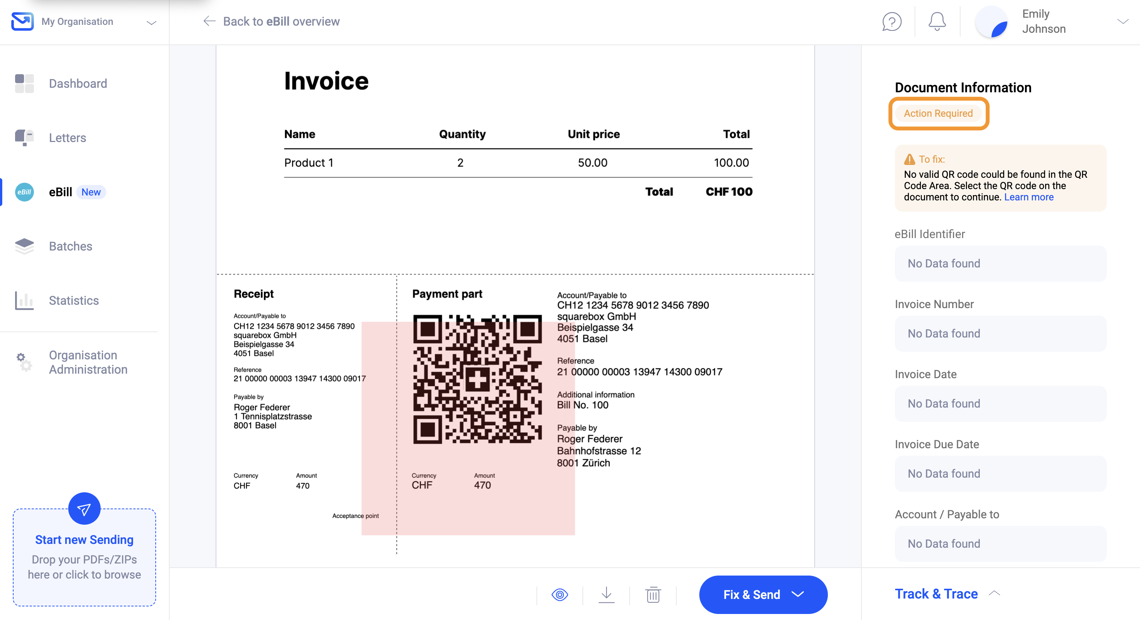1140x620 pixels.
Task: Click Emily Johnson's avatar
Action: point(991,22)
